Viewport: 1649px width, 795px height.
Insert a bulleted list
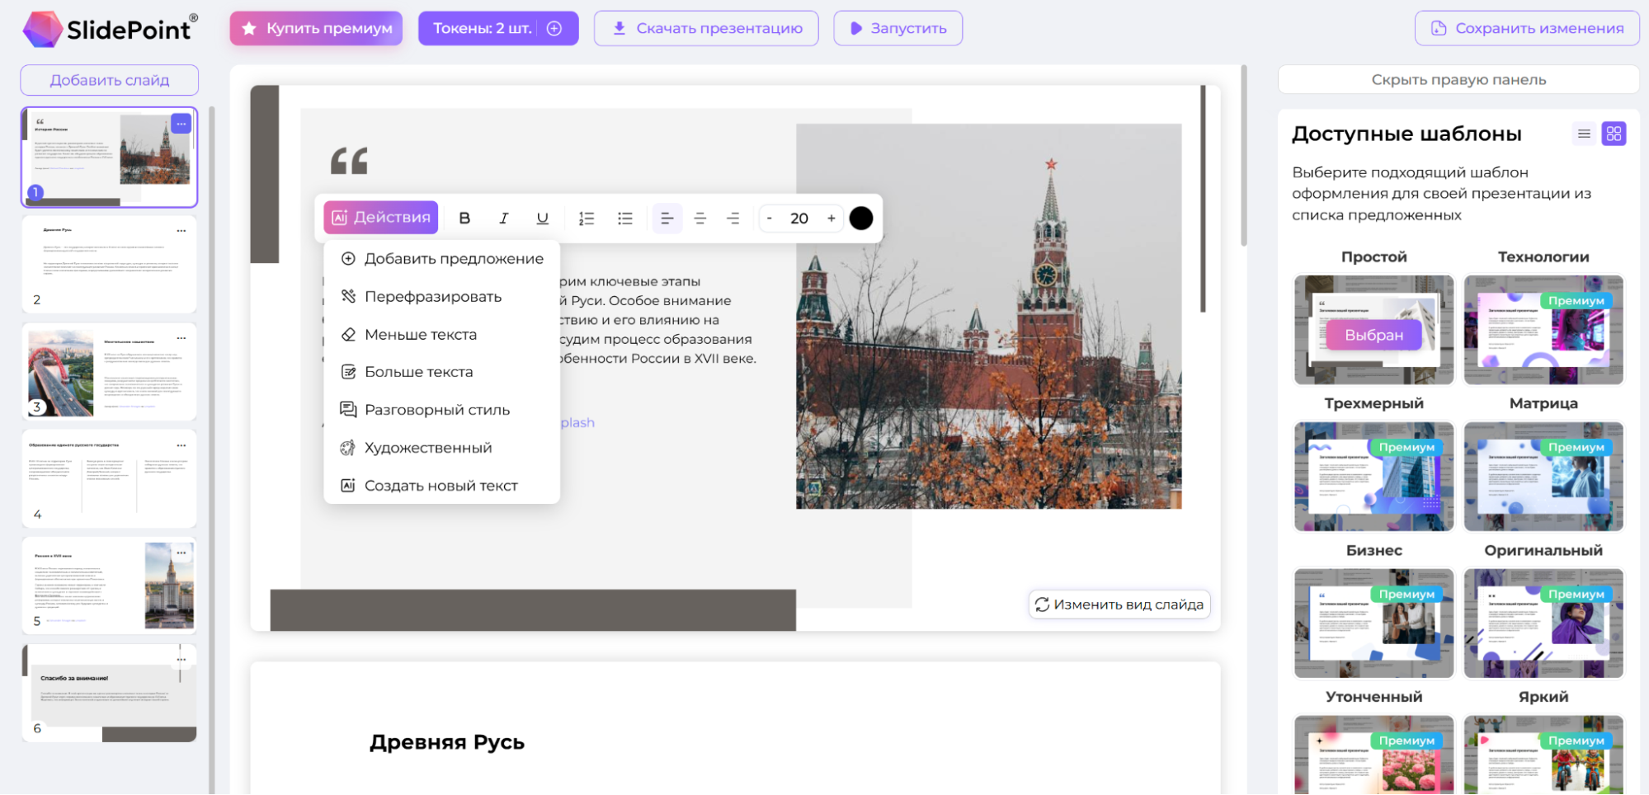(x=625, y=218)
